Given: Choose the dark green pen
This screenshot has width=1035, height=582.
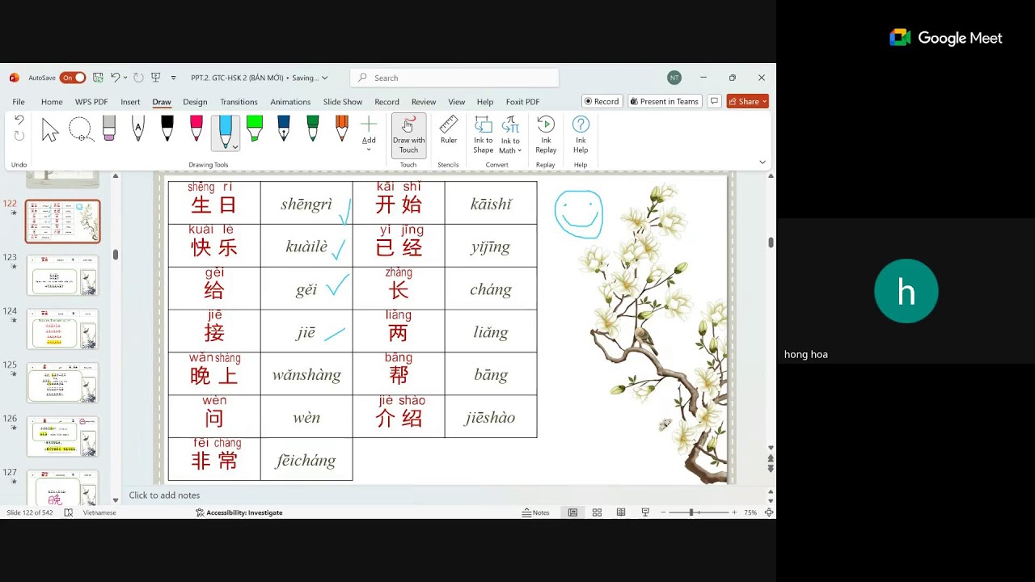Looking at the screenshot, I should [313, 129].
